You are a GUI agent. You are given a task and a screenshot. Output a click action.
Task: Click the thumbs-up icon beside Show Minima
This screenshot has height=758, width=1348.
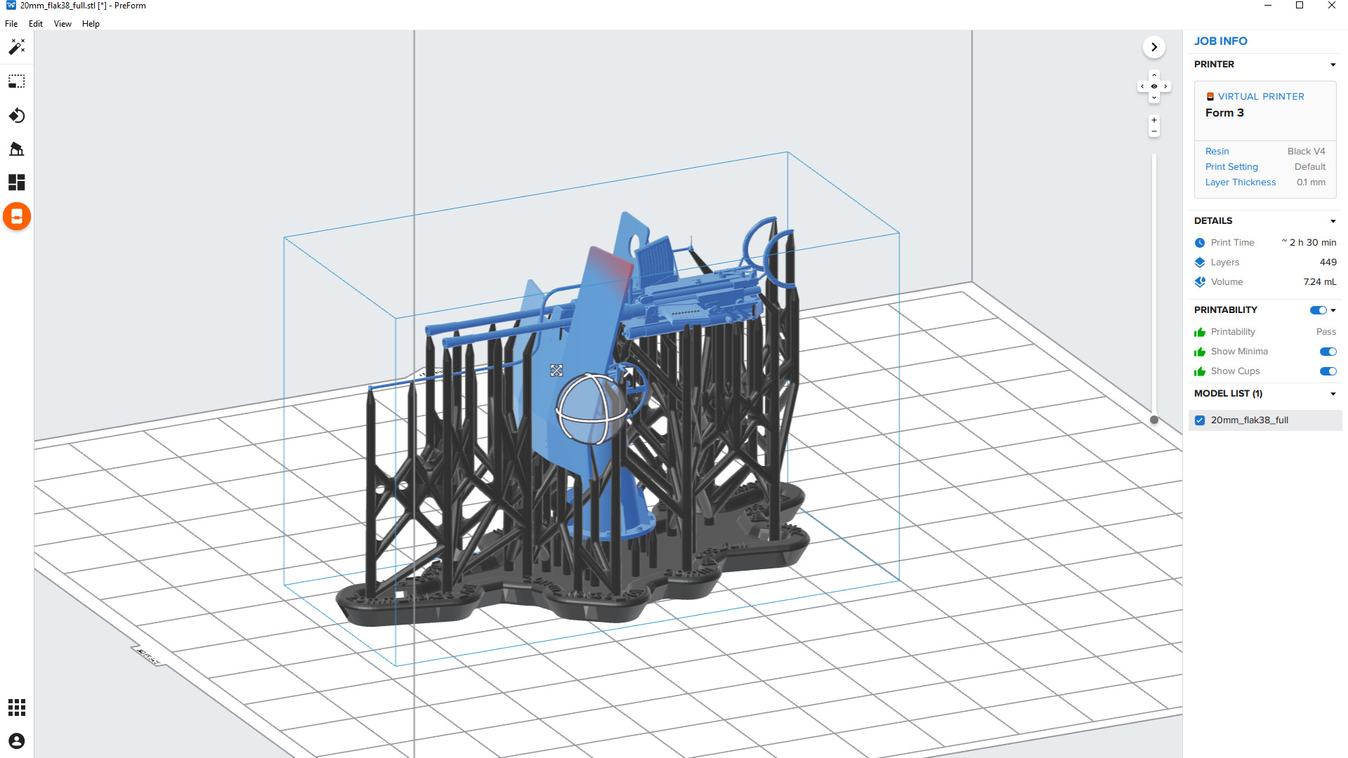[x=1200, y=352]
